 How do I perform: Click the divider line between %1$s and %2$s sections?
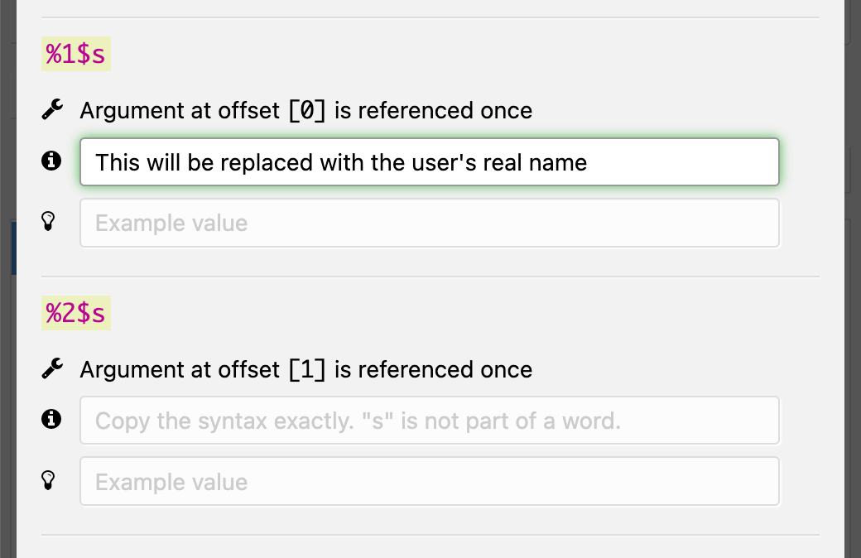429,277
